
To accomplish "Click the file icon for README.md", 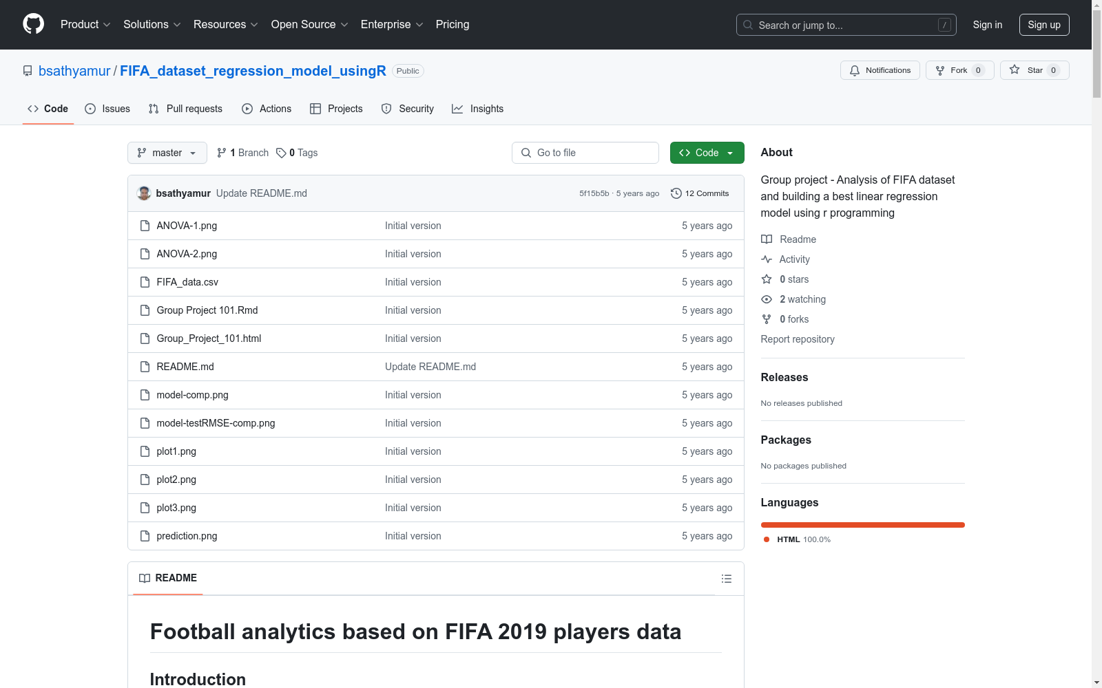I will tap(145, 367).
